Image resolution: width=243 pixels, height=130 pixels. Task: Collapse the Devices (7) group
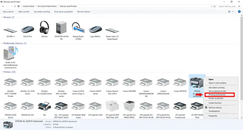(2, 17)
